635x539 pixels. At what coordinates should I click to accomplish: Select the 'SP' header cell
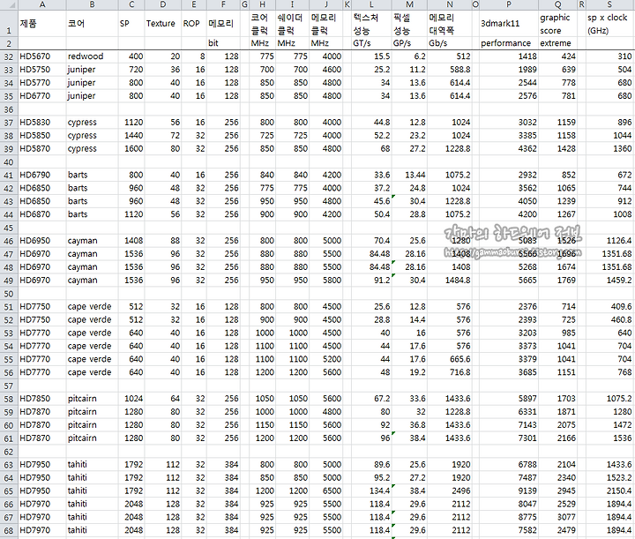click(131, 24)
